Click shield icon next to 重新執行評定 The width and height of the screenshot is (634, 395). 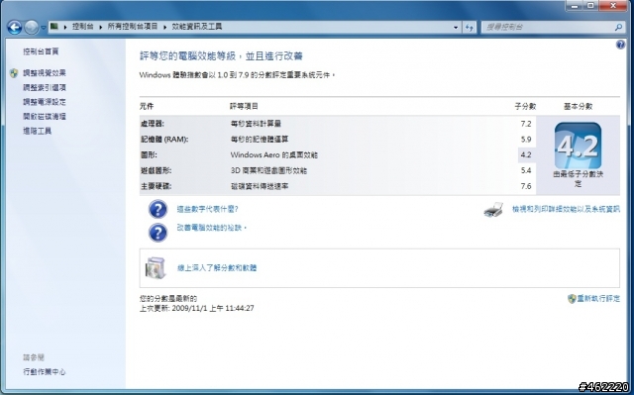(572, 299)
